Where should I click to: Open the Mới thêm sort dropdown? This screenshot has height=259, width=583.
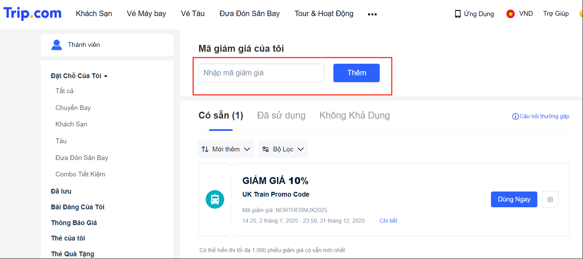tap(226, 149)
